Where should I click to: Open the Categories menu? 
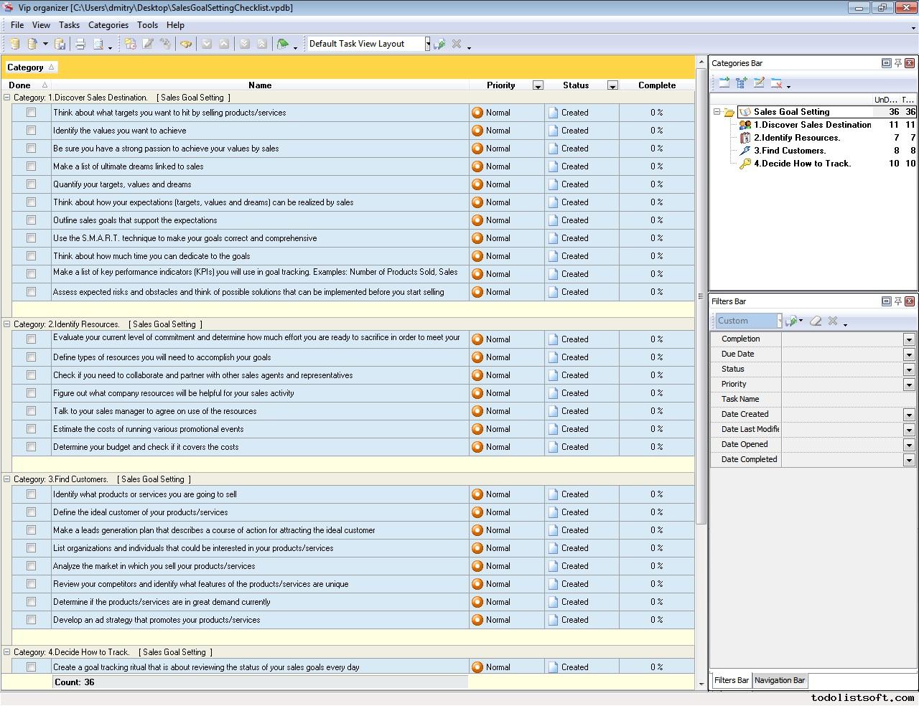pyautogui.click(x=108, y=25)
